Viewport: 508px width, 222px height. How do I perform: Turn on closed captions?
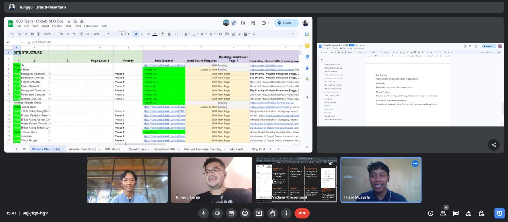coord(231,213)
